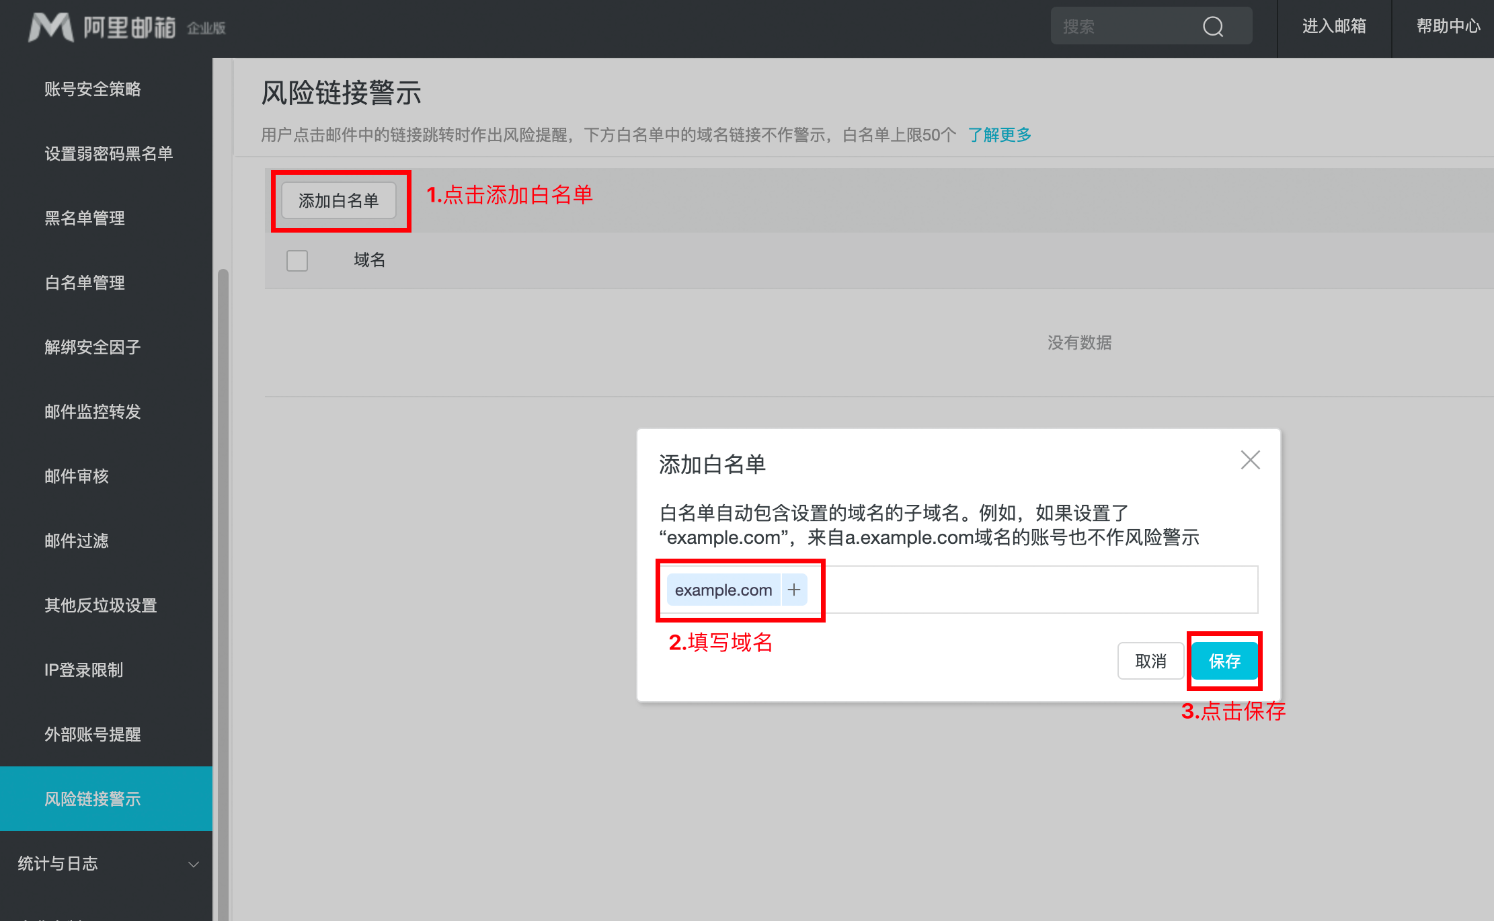Select 白名单管理 menu item

pyautogui.click(x=85, y=283)
